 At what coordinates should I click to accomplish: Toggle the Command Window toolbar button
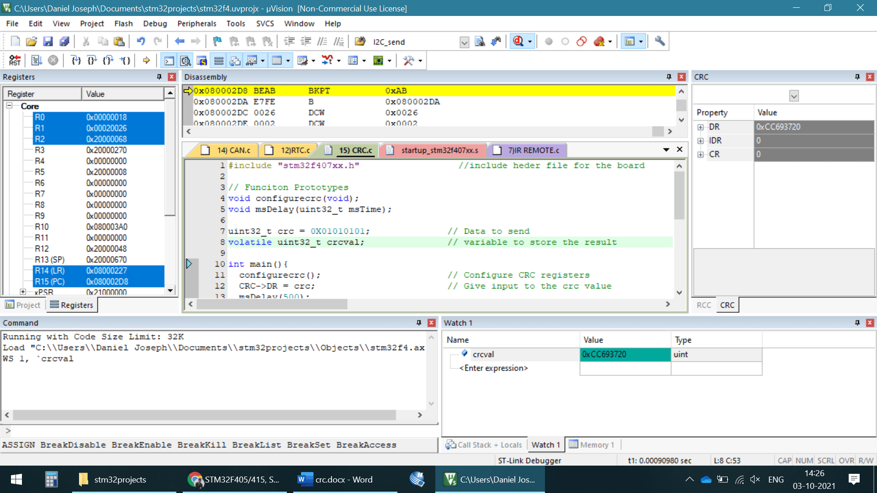[169, 60]
